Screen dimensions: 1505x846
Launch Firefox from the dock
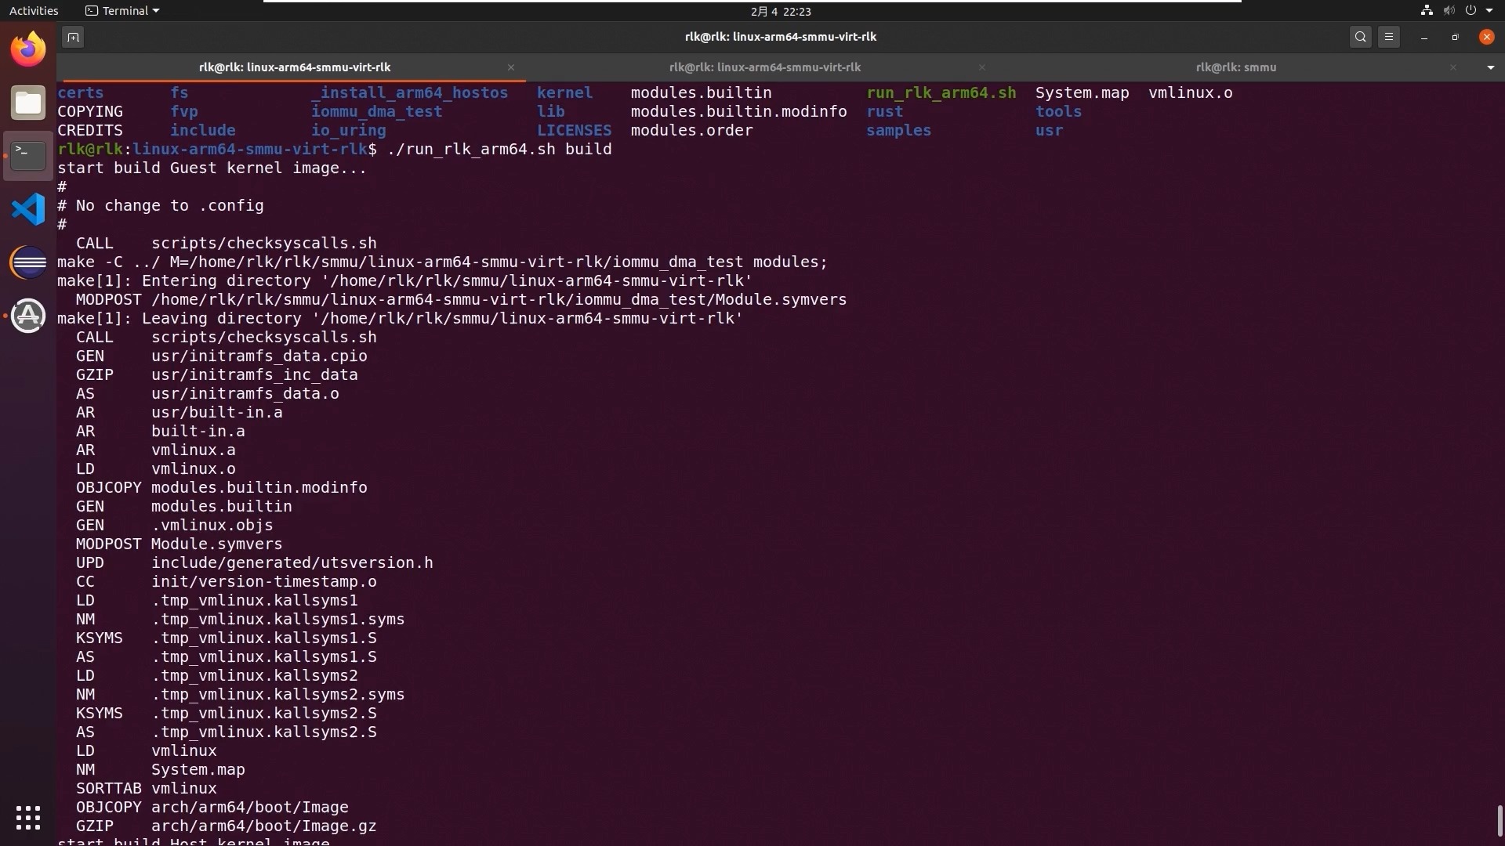pyautogui.click(x=27, y=48)
